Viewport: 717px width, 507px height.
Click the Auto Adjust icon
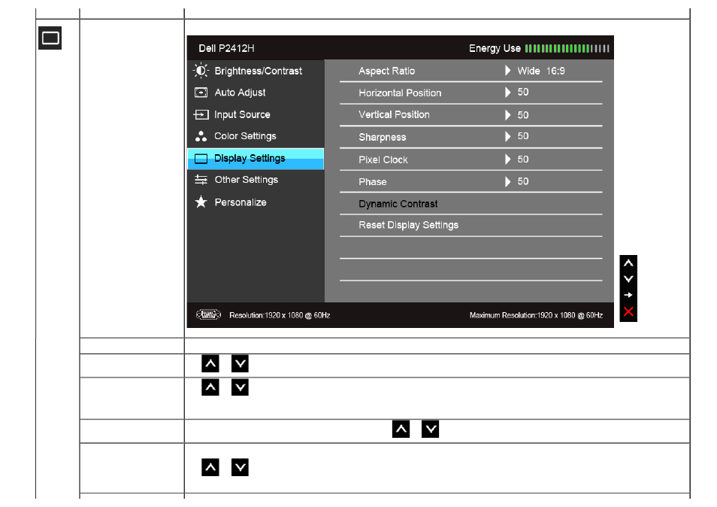201,93
